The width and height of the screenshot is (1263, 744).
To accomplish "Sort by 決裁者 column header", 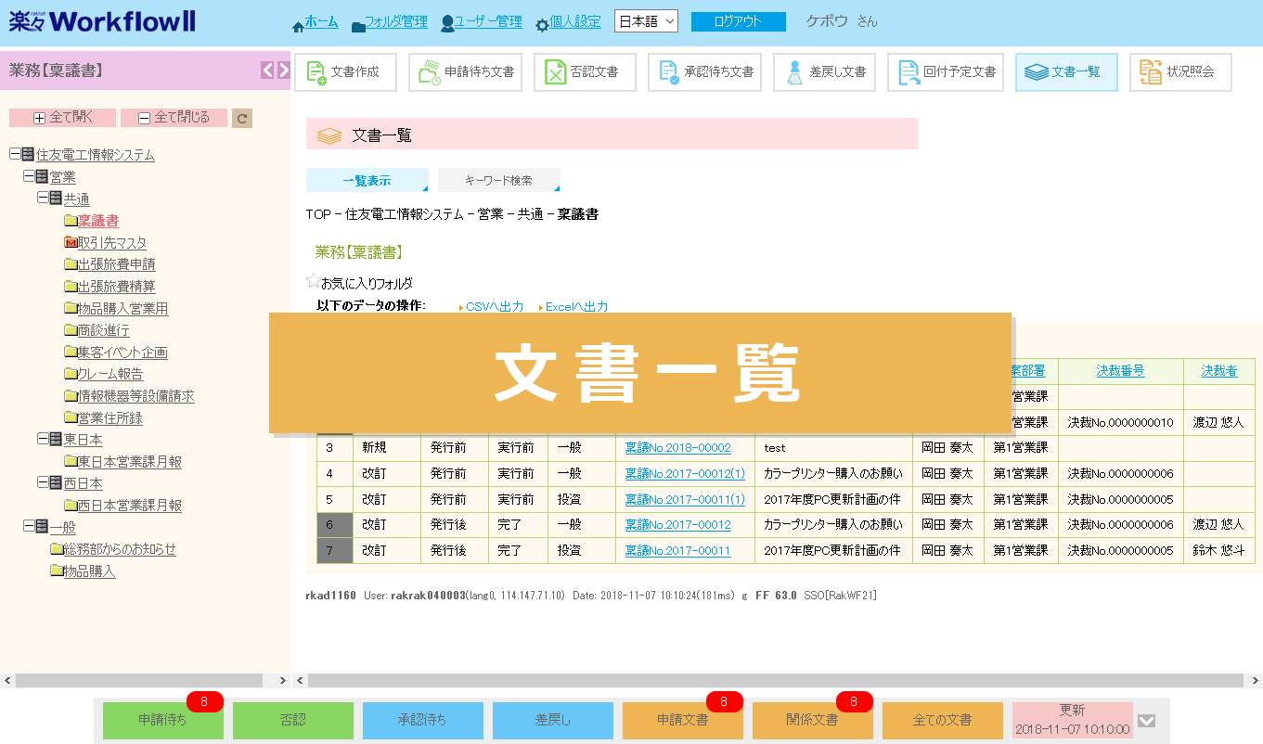I will click(1219, 370).
